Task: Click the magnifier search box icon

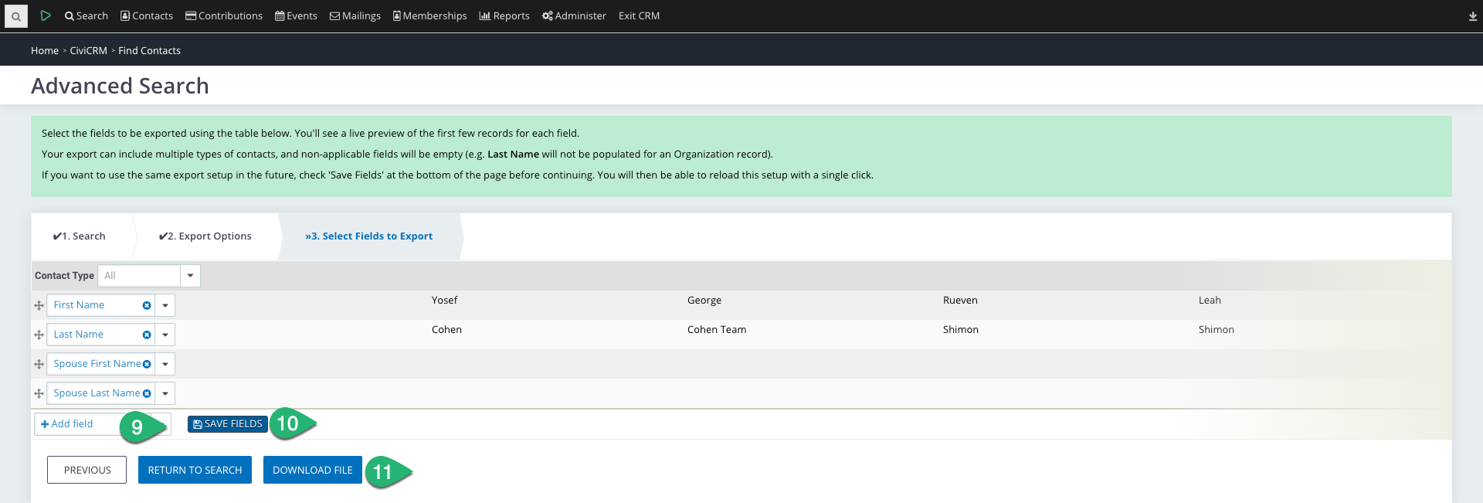Action: tap(15, 16)
